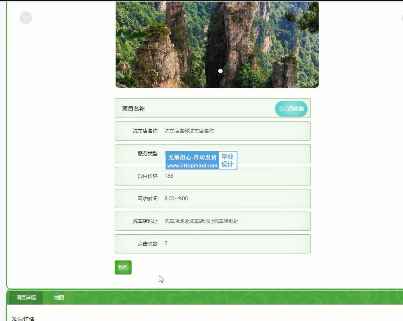Click the 可约时间 label
The height and width of the screenshot is (321, 403).
148,199
